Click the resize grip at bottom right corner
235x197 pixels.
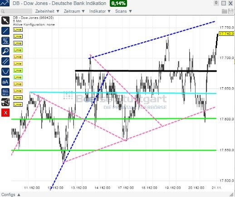click(231, 194)
